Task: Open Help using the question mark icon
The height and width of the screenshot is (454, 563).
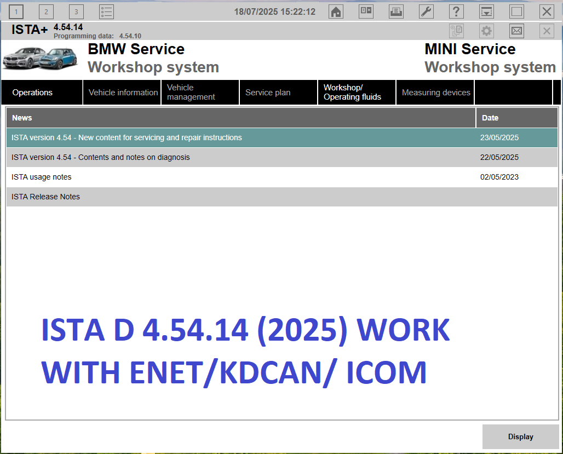Action: [456, 12]
